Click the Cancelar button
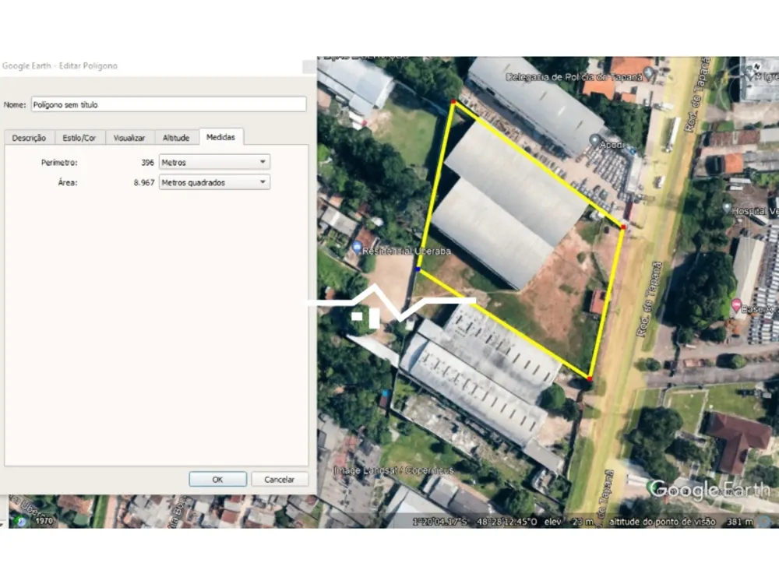 tap(279, 479)
